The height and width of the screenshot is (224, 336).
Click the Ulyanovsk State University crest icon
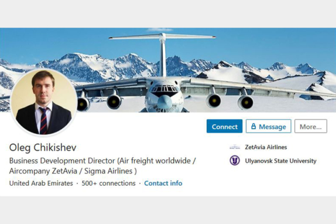[235, 160]
